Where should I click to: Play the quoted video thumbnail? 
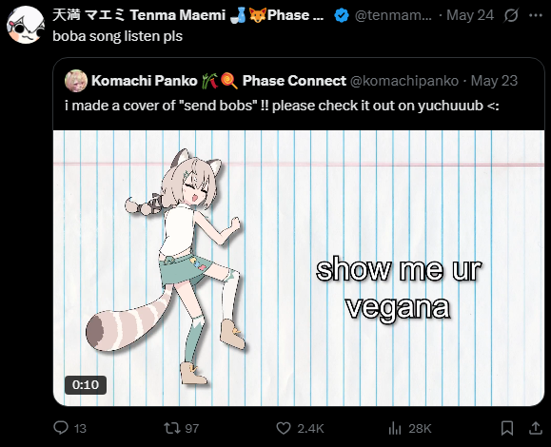point(299,268)
